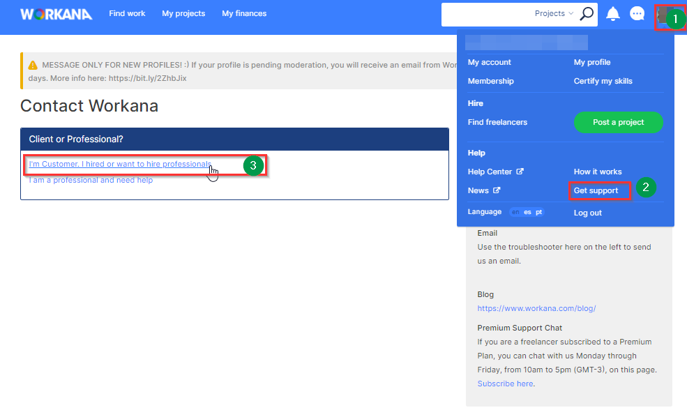Click the Contact Workana heading
Screen dimensions: 687x417
pos(89,106)
